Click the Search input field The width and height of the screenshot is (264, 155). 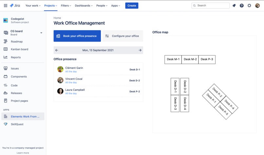click(211, 6)
